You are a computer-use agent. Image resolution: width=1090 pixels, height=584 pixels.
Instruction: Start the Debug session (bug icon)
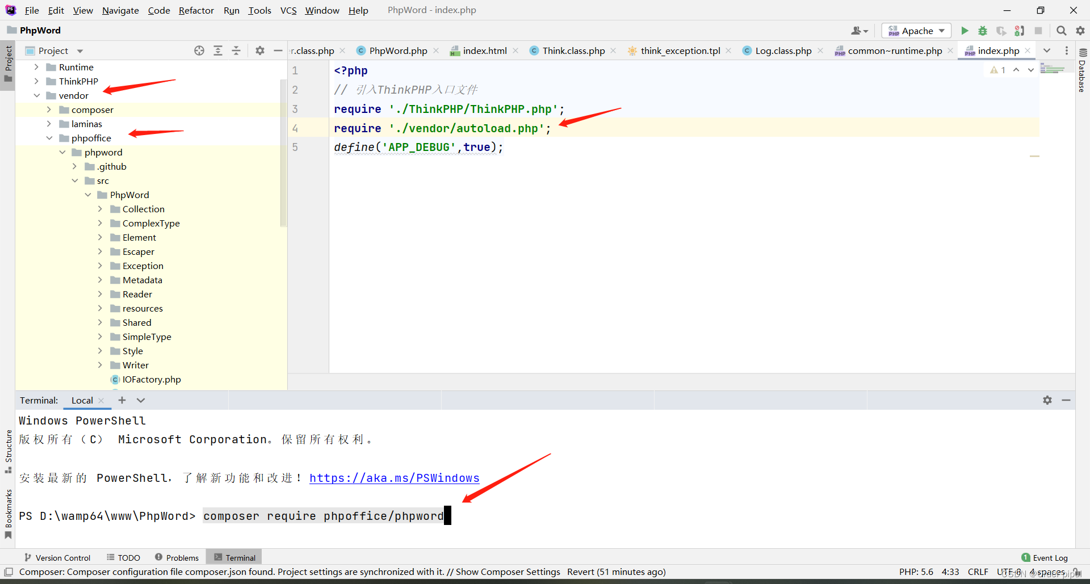click(x=983, y=31)
